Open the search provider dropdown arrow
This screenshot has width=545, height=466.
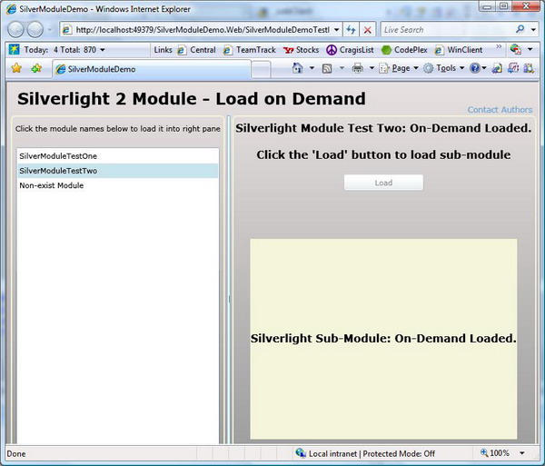(x=533, y=30)
